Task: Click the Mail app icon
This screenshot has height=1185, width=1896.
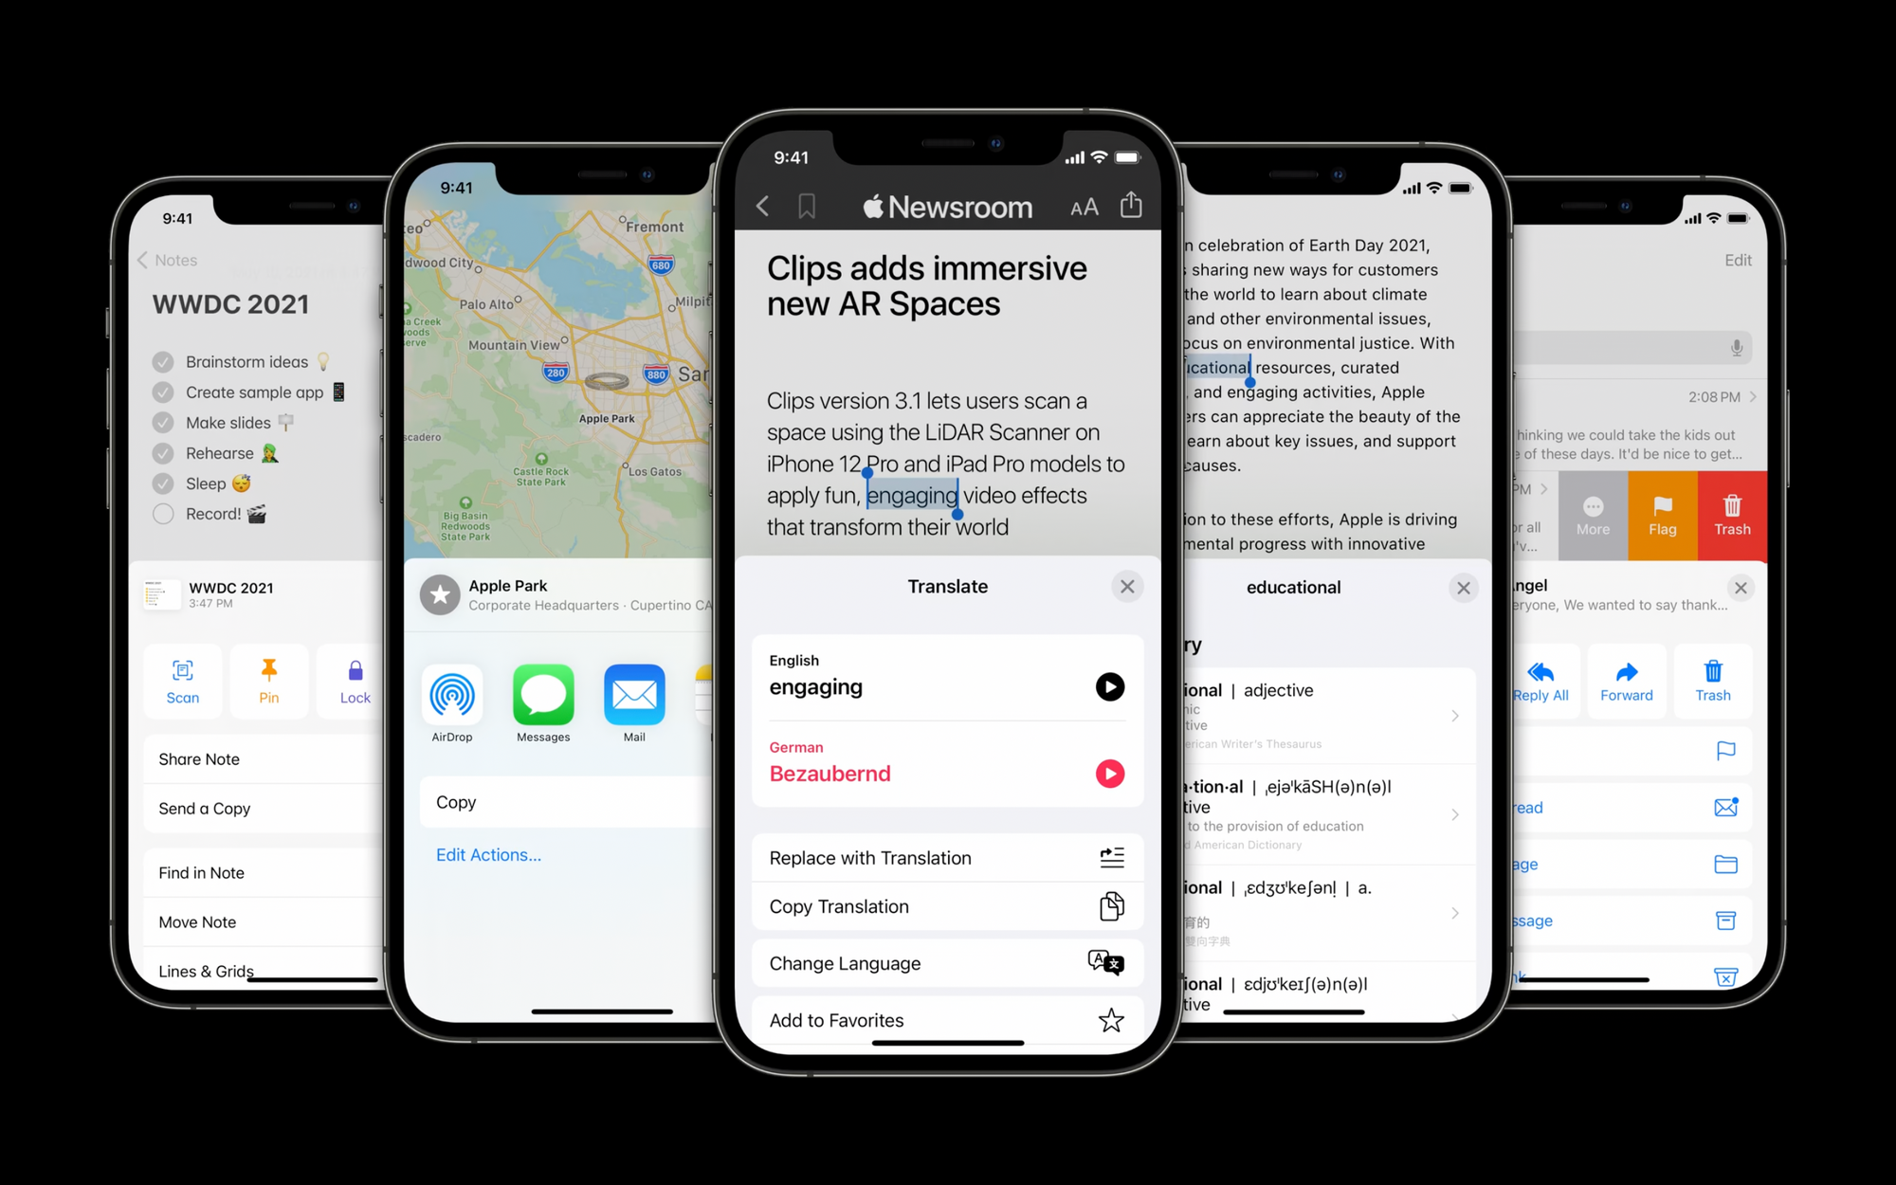Action: click(x=630, y=696)
